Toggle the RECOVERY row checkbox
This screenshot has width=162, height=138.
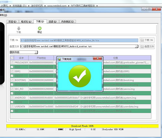[12, 85]
